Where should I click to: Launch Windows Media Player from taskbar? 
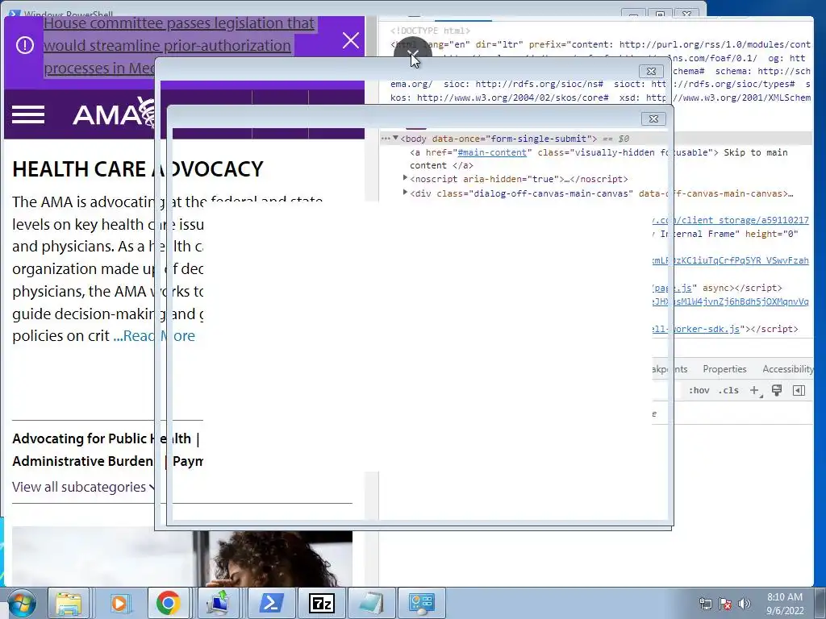coord(120,603)
